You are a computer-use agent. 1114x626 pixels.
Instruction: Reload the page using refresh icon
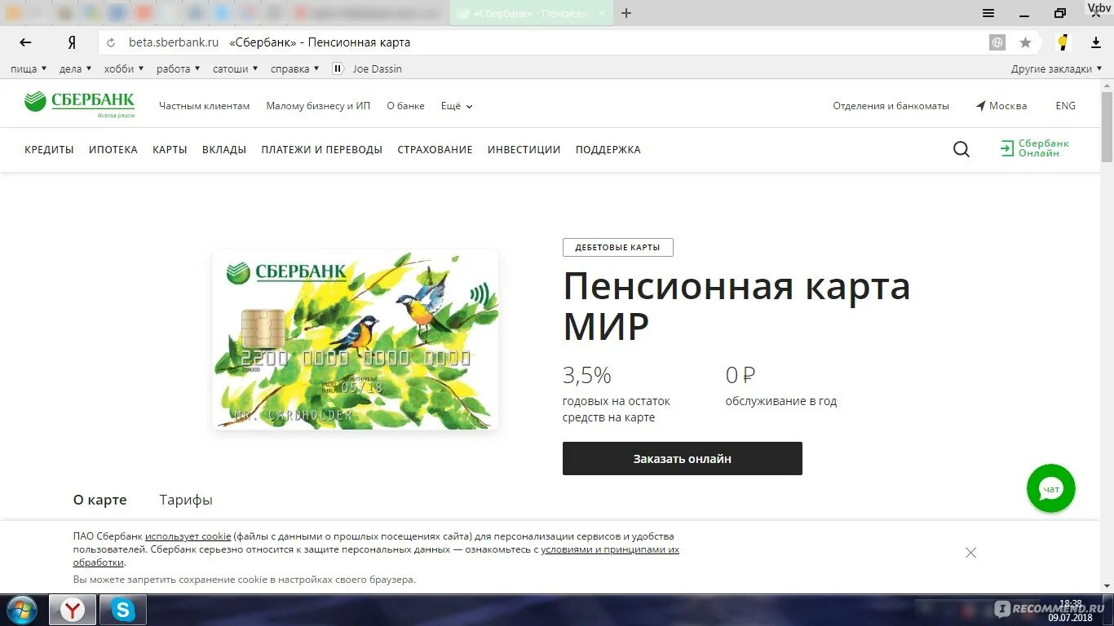coord(111,42)
